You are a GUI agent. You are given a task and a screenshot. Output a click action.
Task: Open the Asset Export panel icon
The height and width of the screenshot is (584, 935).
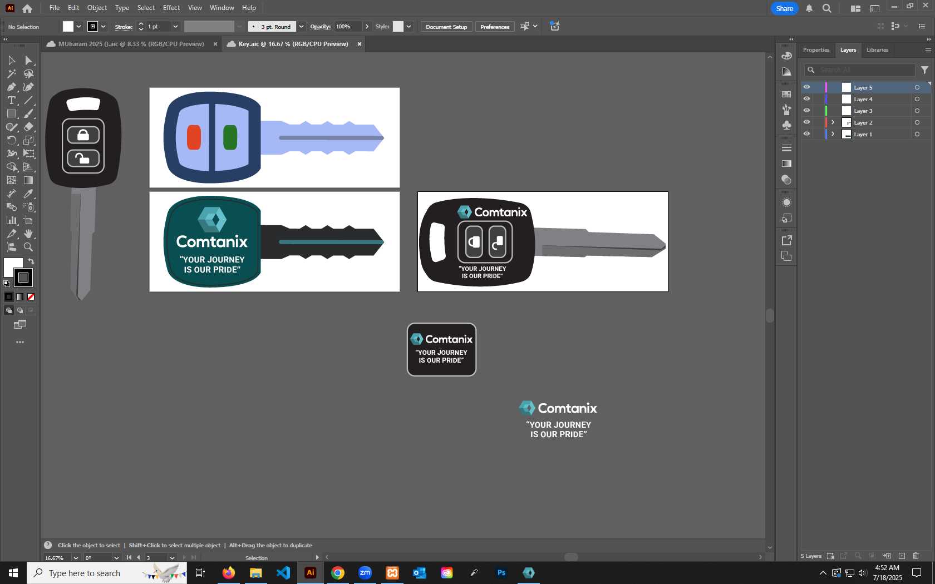point(786,240)
